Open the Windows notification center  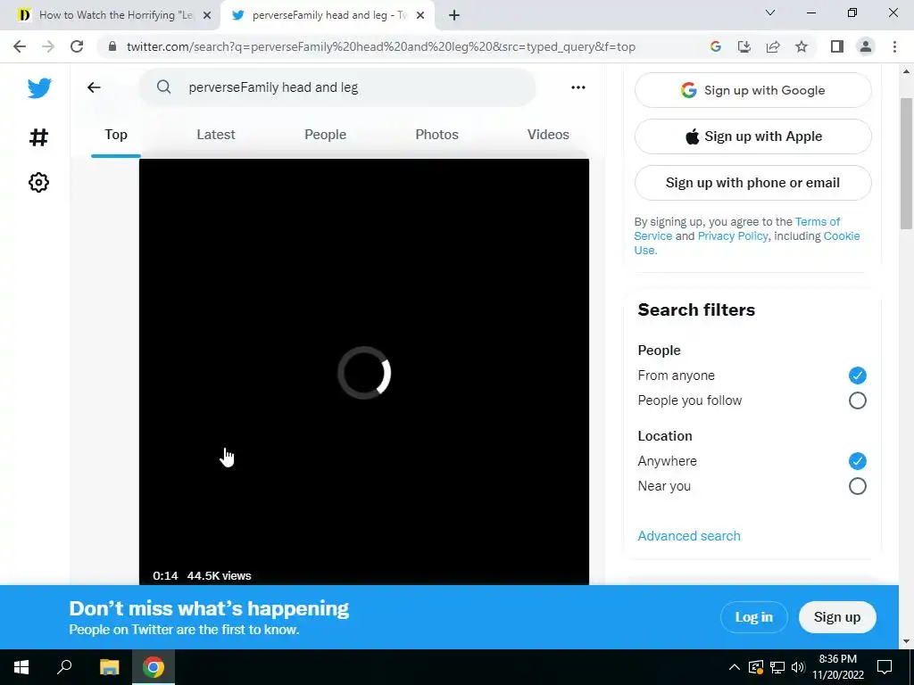coord(885,667)
